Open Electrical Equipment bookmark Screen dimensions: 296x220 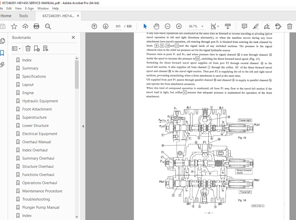coord(40,134)
